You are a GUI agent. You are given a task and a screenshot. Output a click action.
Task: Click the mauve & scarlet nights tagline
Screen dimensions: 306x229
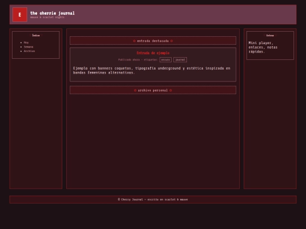(47, 18)
